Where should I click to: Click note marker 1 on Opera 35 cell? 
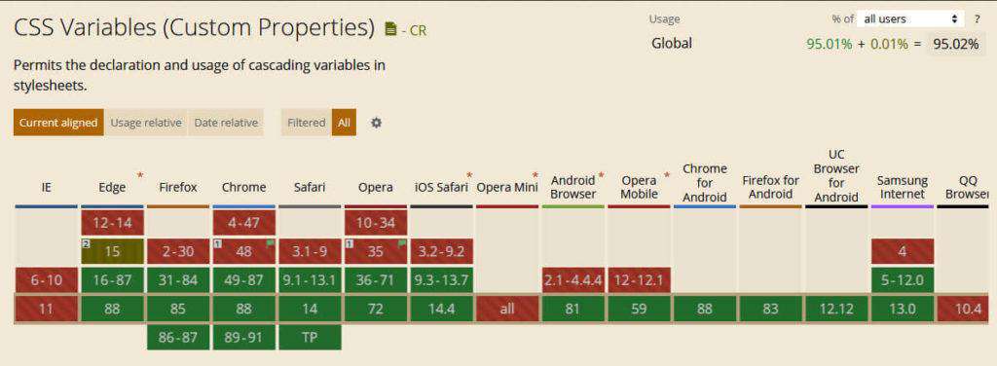pyautogui.click(x=349, y=243)
